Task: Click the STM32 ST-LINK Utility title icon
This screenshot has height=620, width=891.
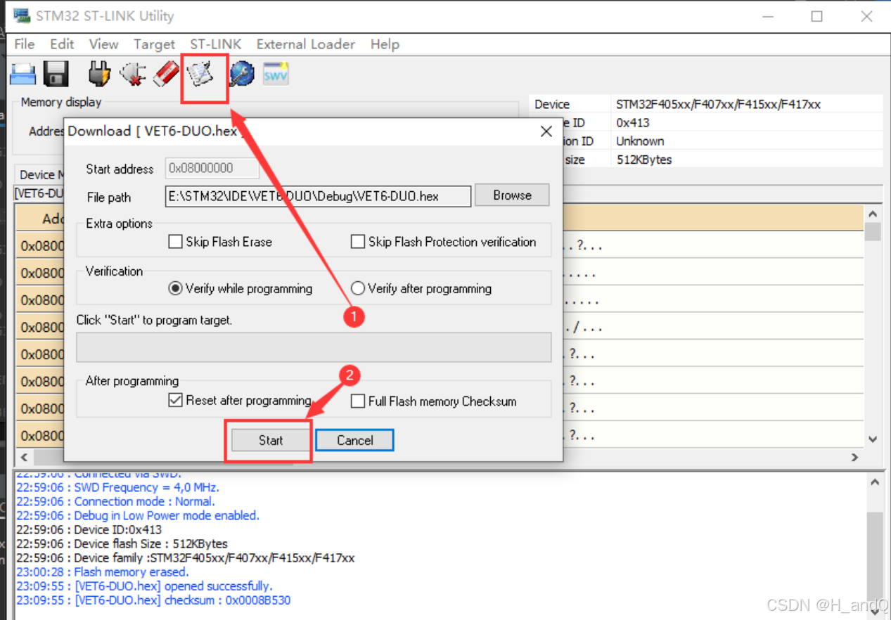Action: pos(22,15)
